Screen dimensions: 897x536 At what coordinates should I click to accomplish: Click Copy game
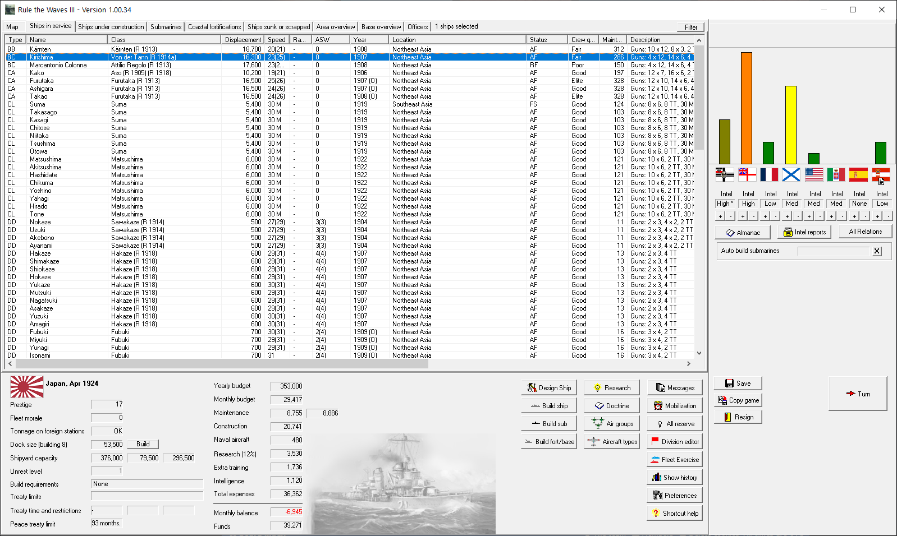click(x=738, y=400)
